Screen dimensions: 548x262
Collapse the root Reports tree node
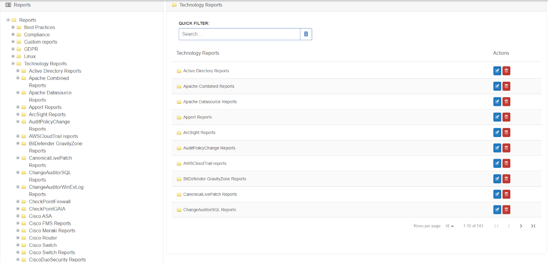(x=8, y=20)
